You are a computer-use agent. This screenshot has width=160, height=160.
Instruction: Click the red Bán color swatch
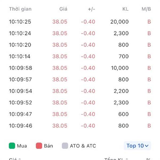pyautogui.click(x=39, y=146)
